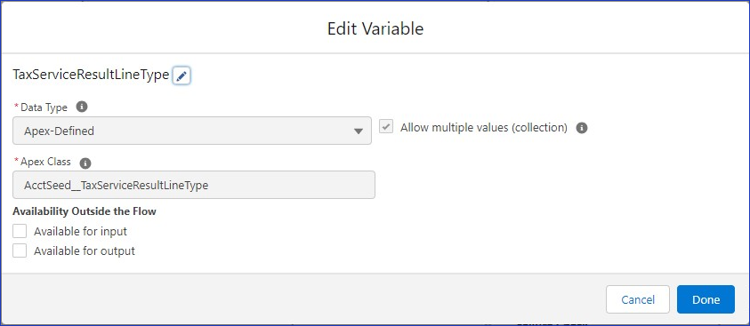Click the Cancel button

[638, 299]
